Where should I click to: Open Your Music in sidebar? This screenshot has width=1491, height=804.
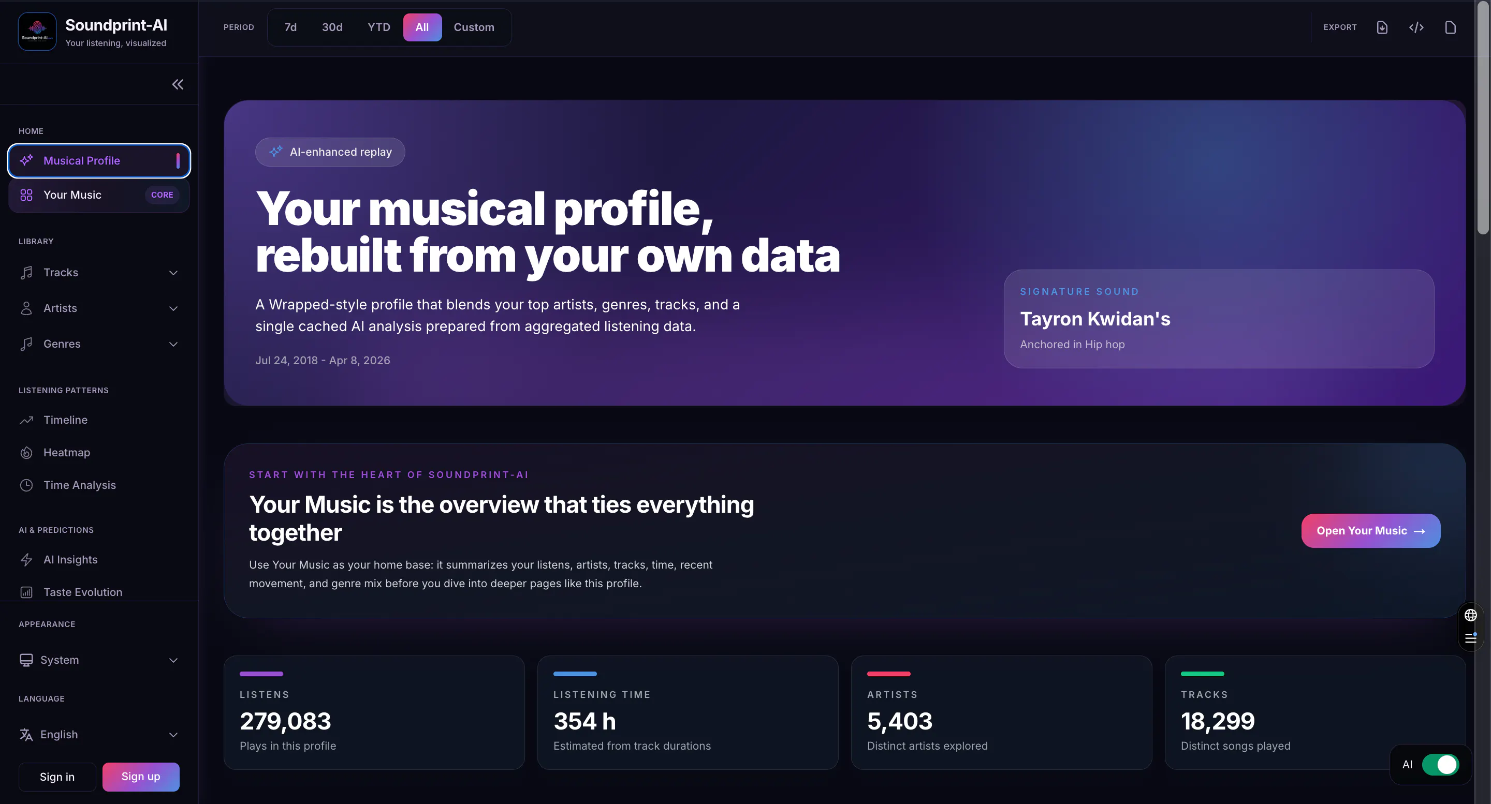pos(99,195)
